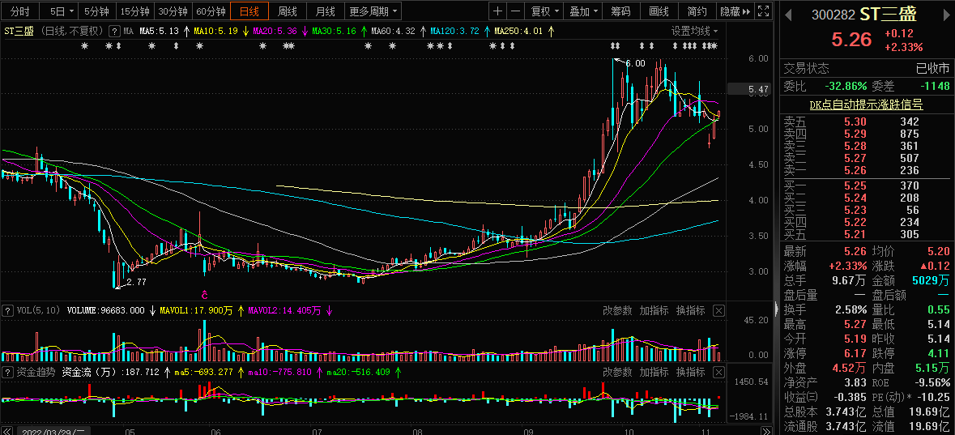Zoom in the chart with plus button
The height and width of the screenshot is (435, 955).
click(497, 11)
